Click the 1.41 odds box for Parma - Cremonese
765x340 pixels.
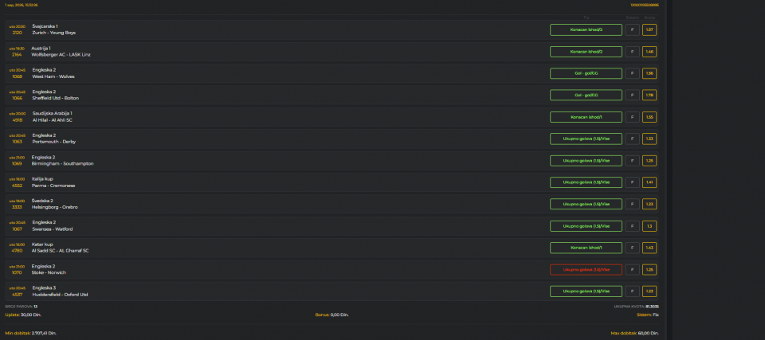(649, 182)
